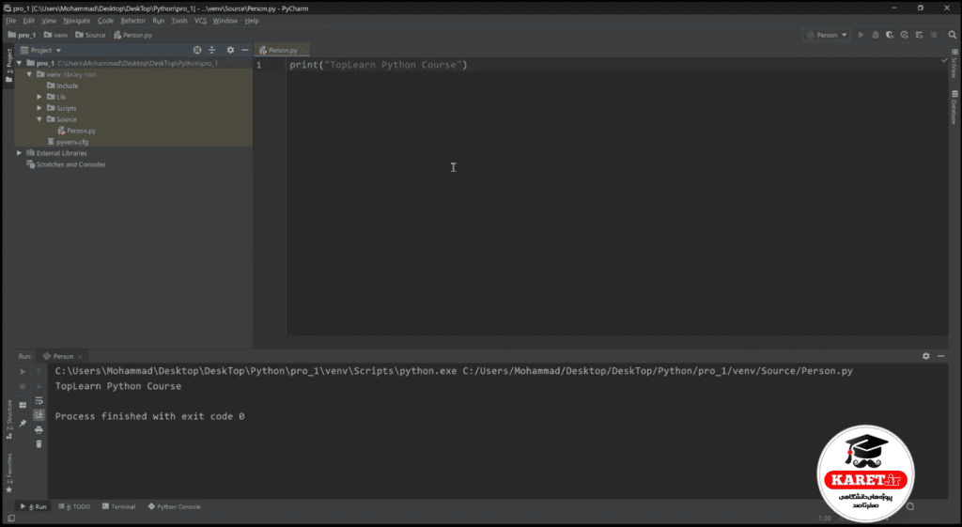Expand the Lib folder
The image size is (962, 527).
point(39,97)
